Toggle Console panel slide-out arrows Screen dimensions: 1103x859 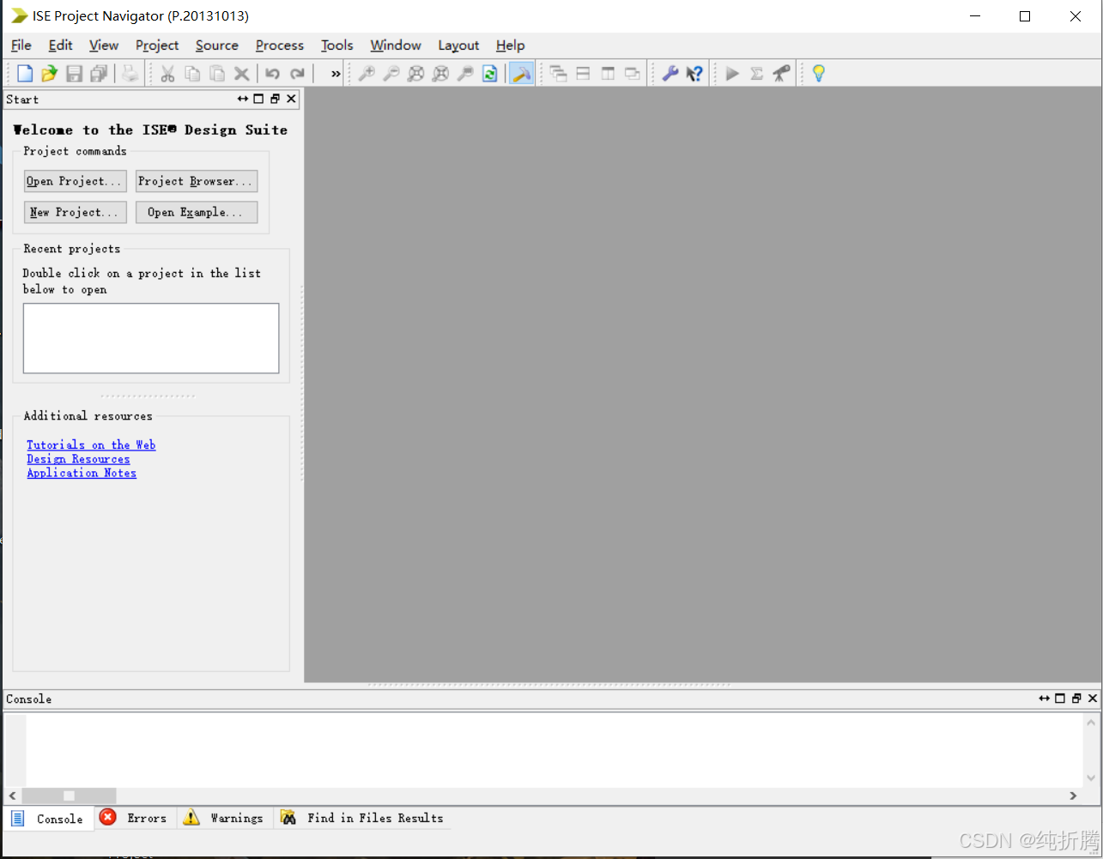pyautogui.click(x=1045, y=699)
